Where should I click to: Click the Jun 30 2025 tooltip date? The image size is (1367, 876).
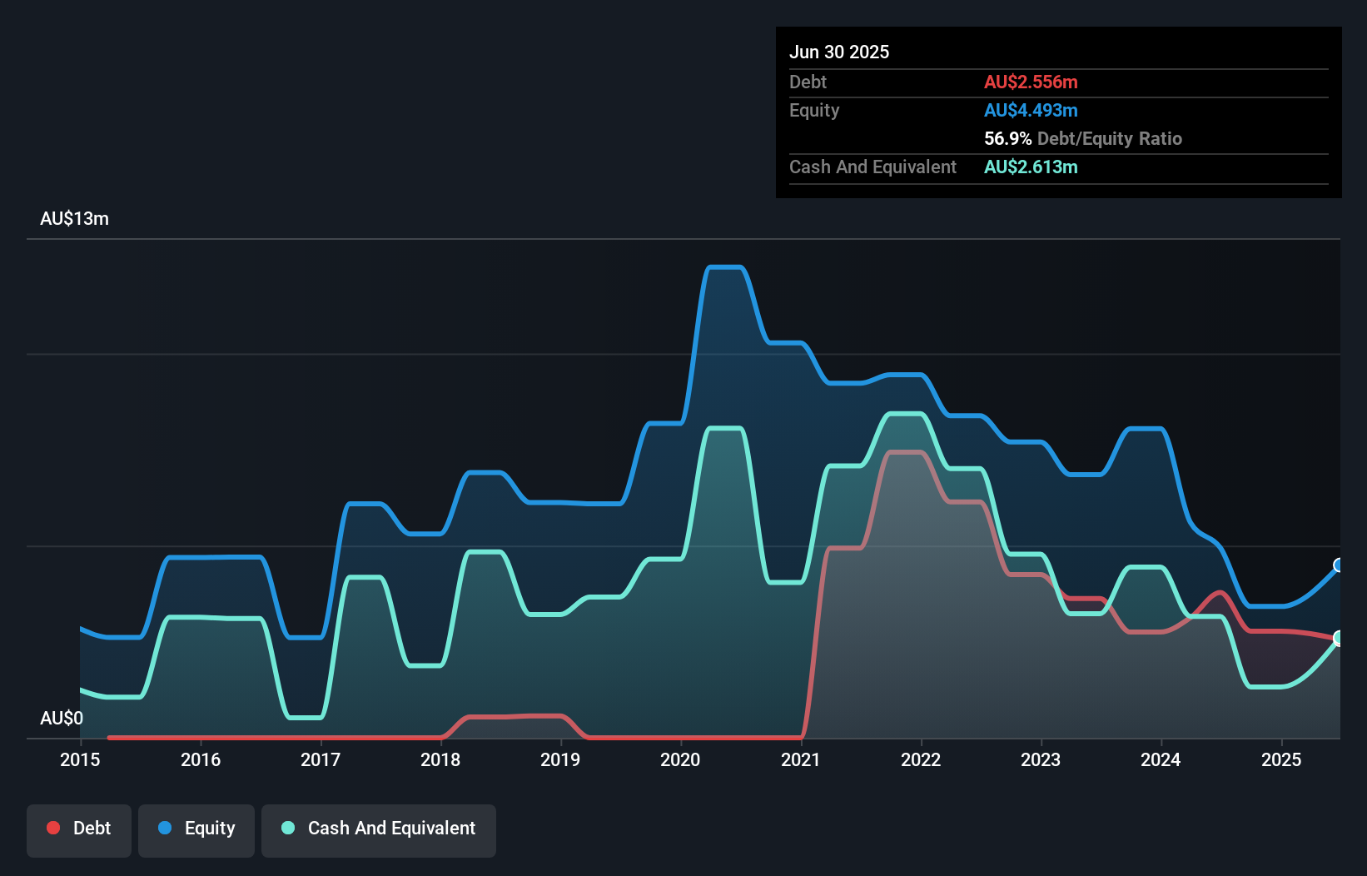click(839, 52)
